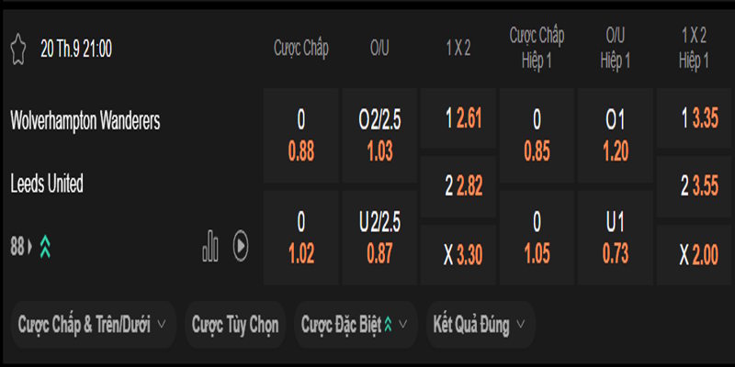This screenshot has height=367, width=735.
Task: Pick away win 2 at 2.82
Action: pos(458,186)
